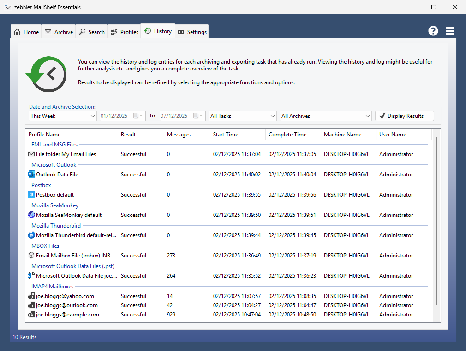This screenshot has width=466, height=351.
Task: Open the end date calendar picker
Action: [x=198, y=116]
